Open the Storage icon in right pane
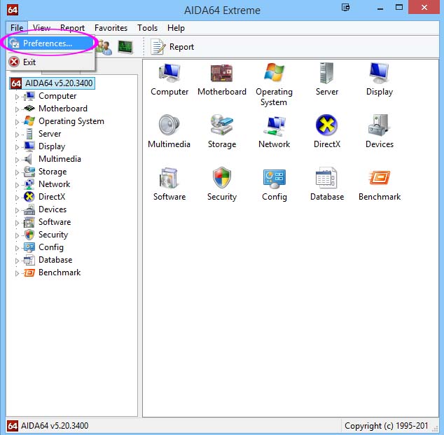Screen dimensions: 444x435 [222, 125]
